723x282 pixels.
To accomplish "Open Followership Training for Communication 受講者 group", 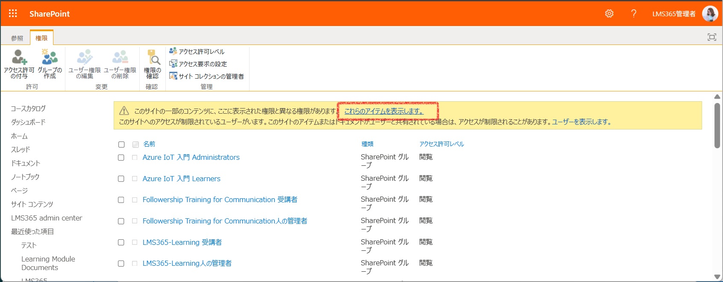I will coord(220,200).
